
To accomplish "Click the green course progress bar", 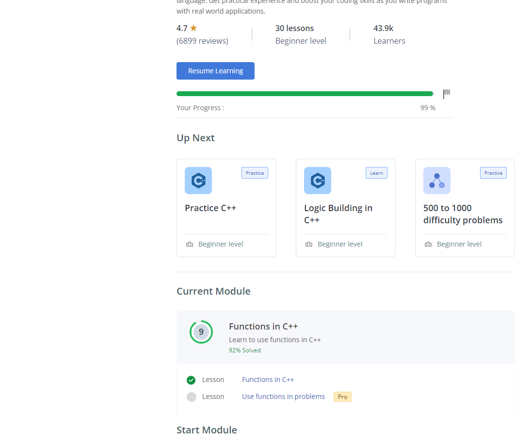I will click(x=305, y=94).
